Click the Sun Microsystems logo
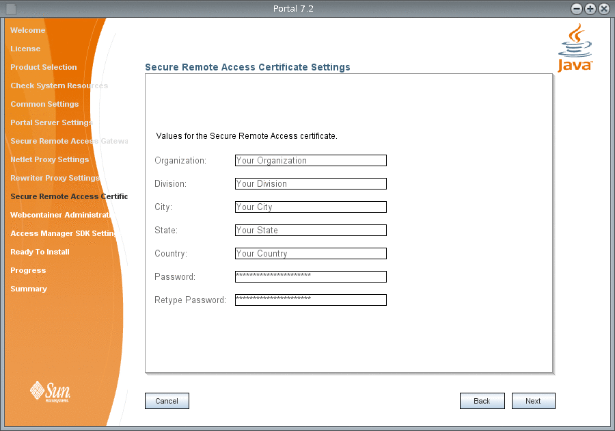The image size is (615, 431). (50, 392)
